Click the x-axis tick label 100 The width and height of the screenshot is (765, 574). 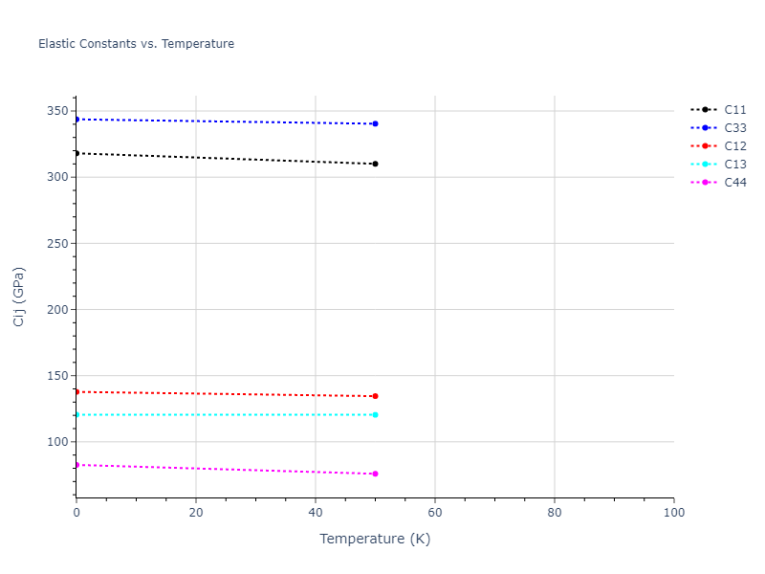673,514
